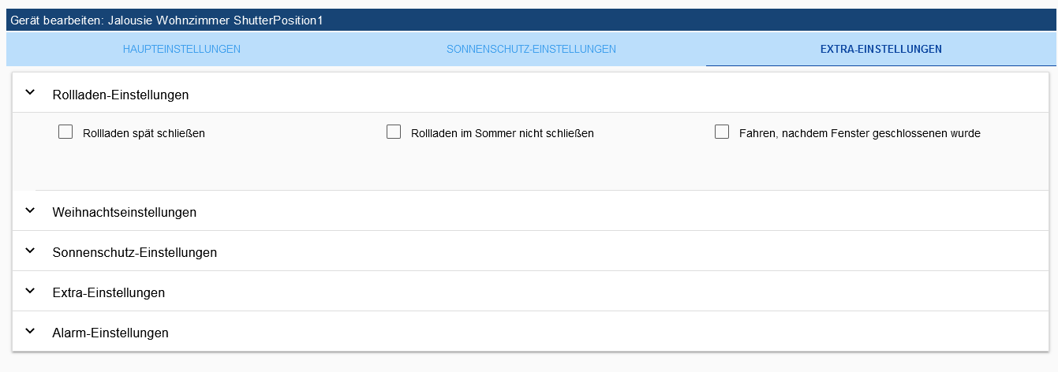
Task: Open Extra-Einstellungen section using its chevron
Action: (x=30, y=291)
